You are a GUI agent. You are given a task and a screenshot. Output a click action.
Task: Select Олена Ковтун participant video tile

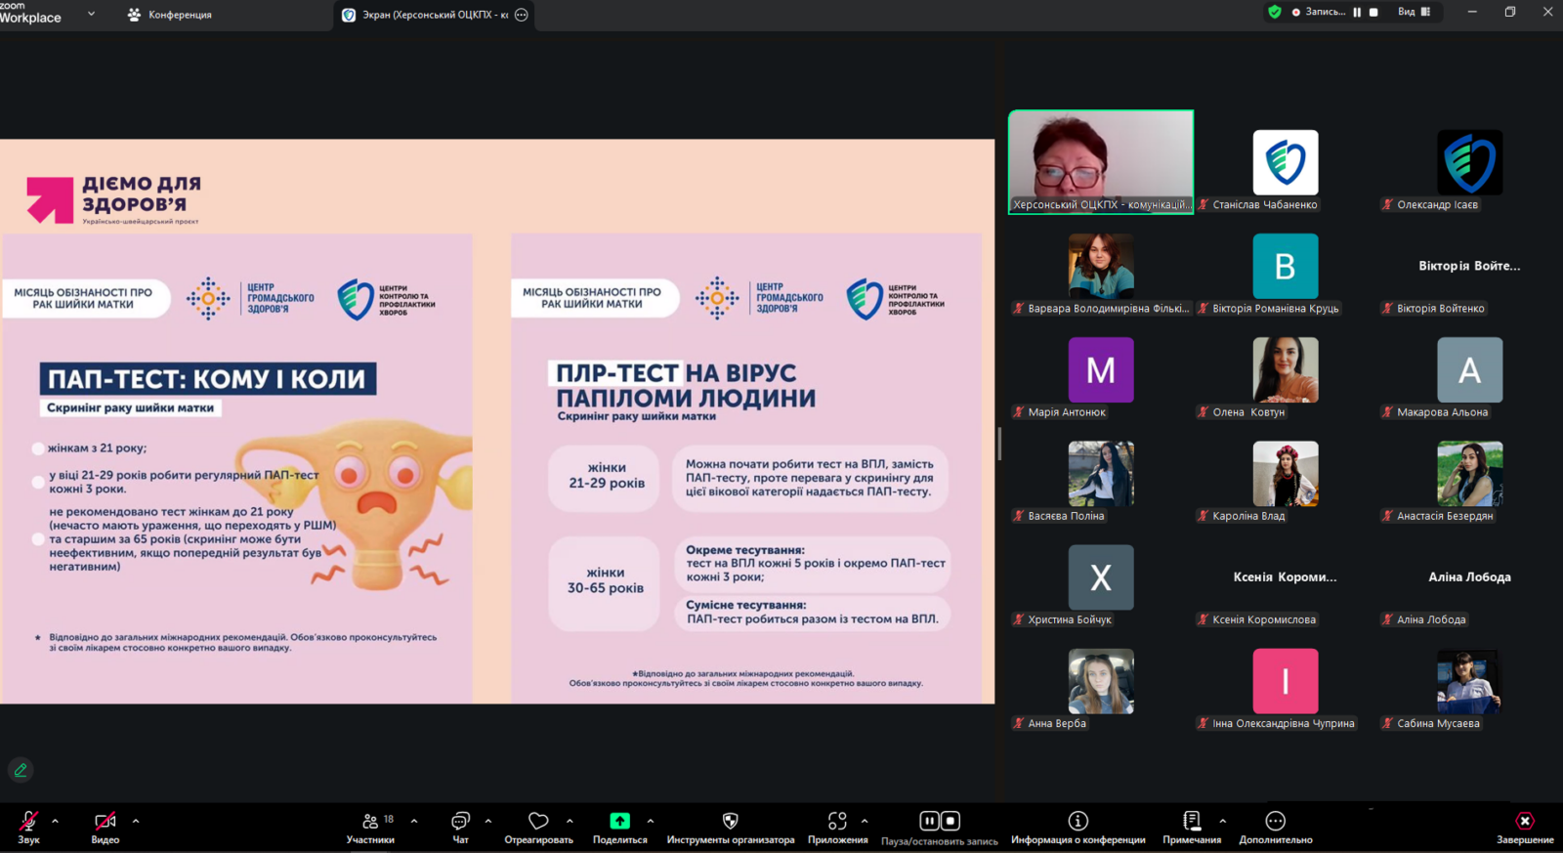[x=1285, y=370]
